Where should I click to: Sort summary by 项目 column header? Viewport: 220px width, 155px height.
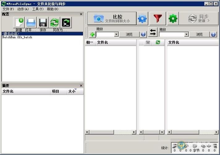coord(59,91)
